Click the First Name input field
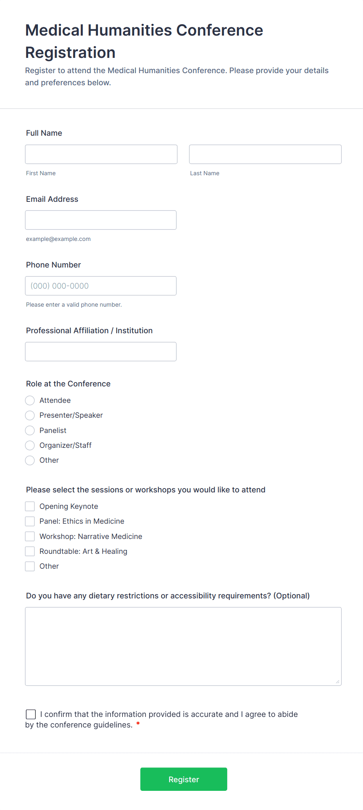Viewport: 363px width, 810px height. (101, 154)
